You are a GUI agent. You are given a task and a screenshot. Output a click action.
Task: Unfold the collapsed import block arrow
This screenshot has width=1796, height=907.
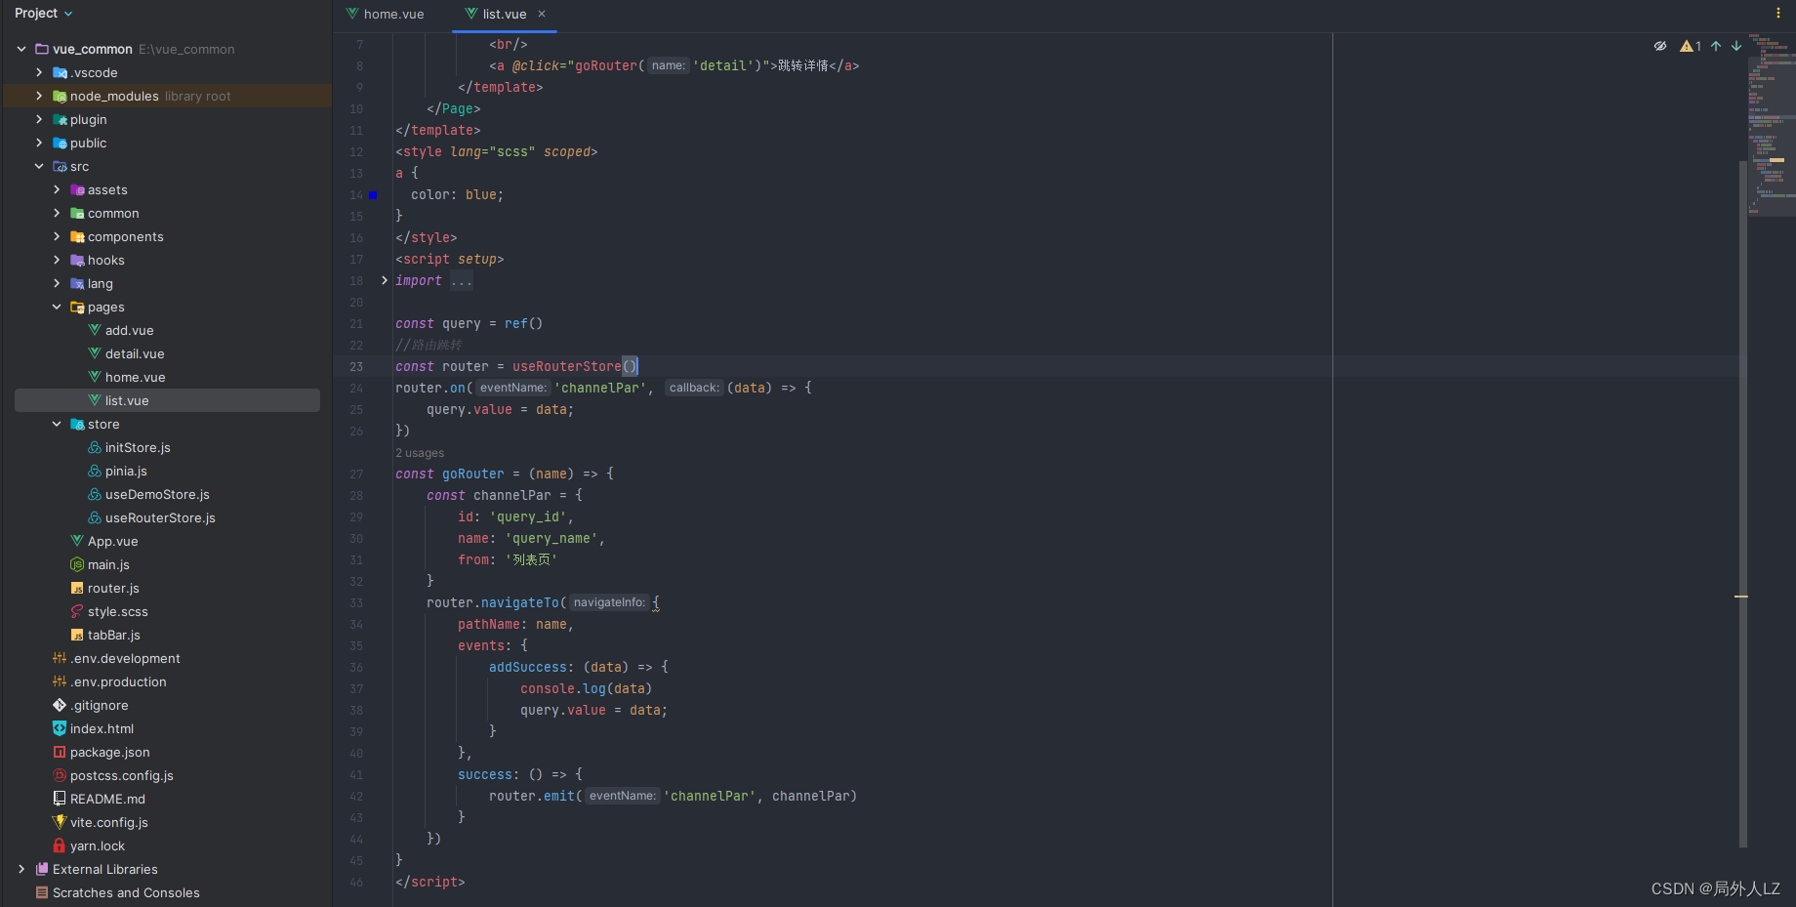click(x=385, y=280)
